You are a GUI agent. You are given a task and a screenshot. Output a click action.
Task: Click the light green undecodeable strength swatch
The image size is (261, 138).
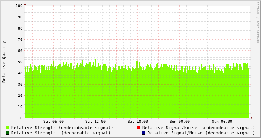click(x=7, y=128)
